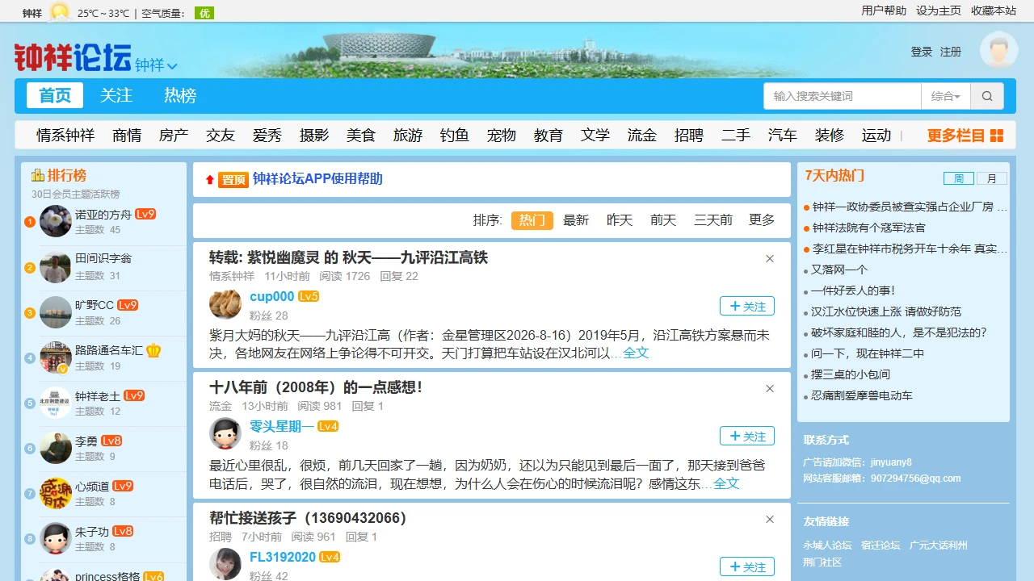Click the 置顶 pinned badge
This screenshot has height=581, width=1034.
(233, 179)
